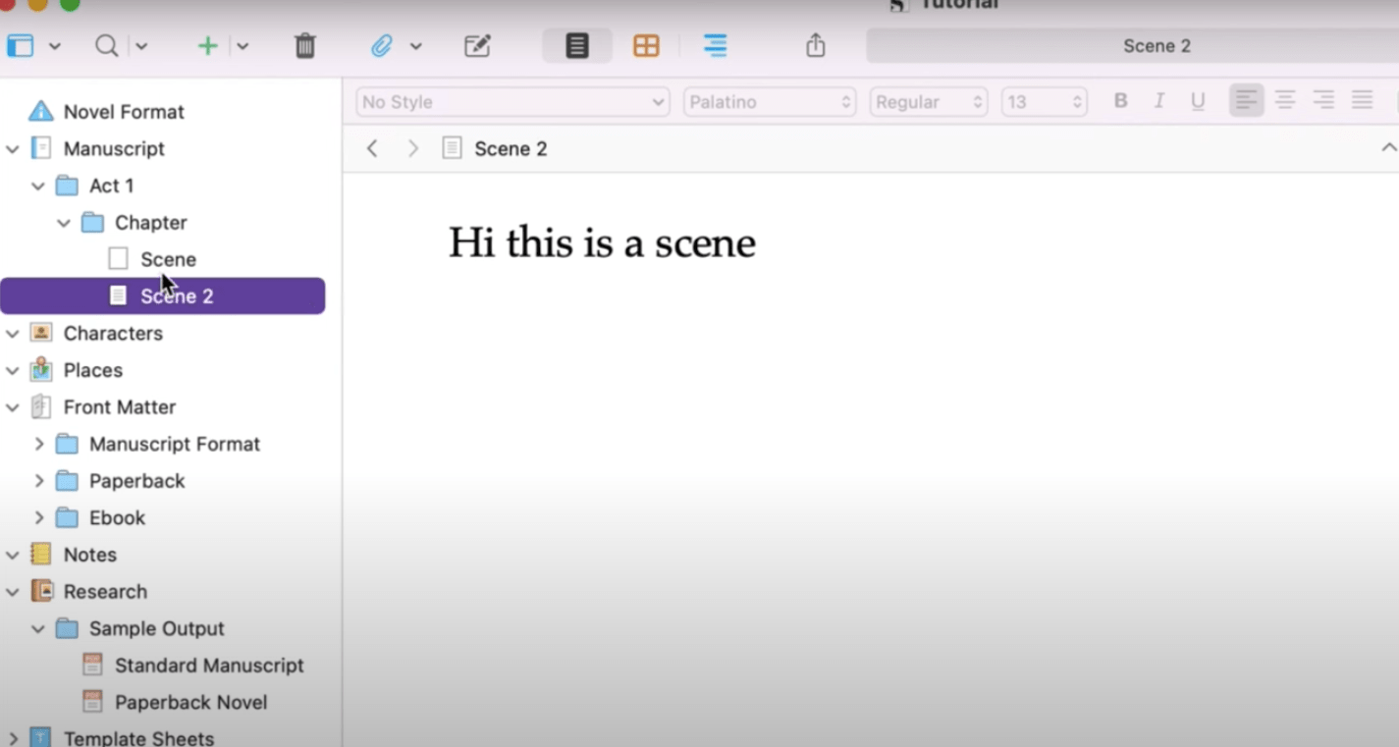
Task: Go back using the editor navigation arrow
Action: (x=372, y=147)
